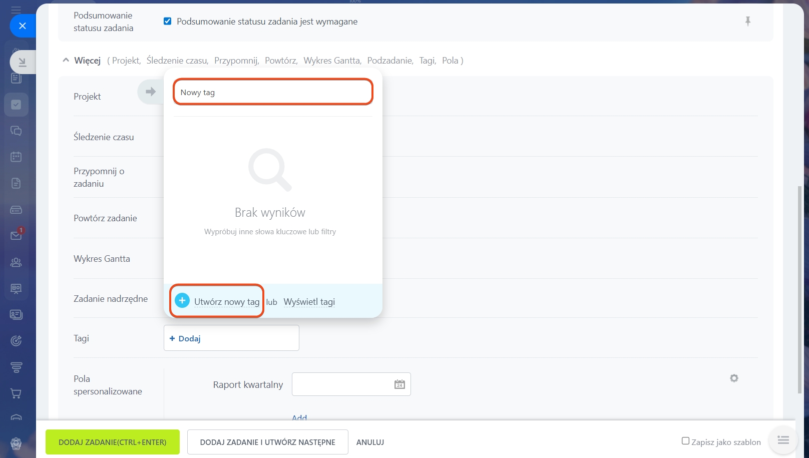Open the list menu button bottom right
The width and height of the screenshot is (809, 458).
[x=783, y=440]
